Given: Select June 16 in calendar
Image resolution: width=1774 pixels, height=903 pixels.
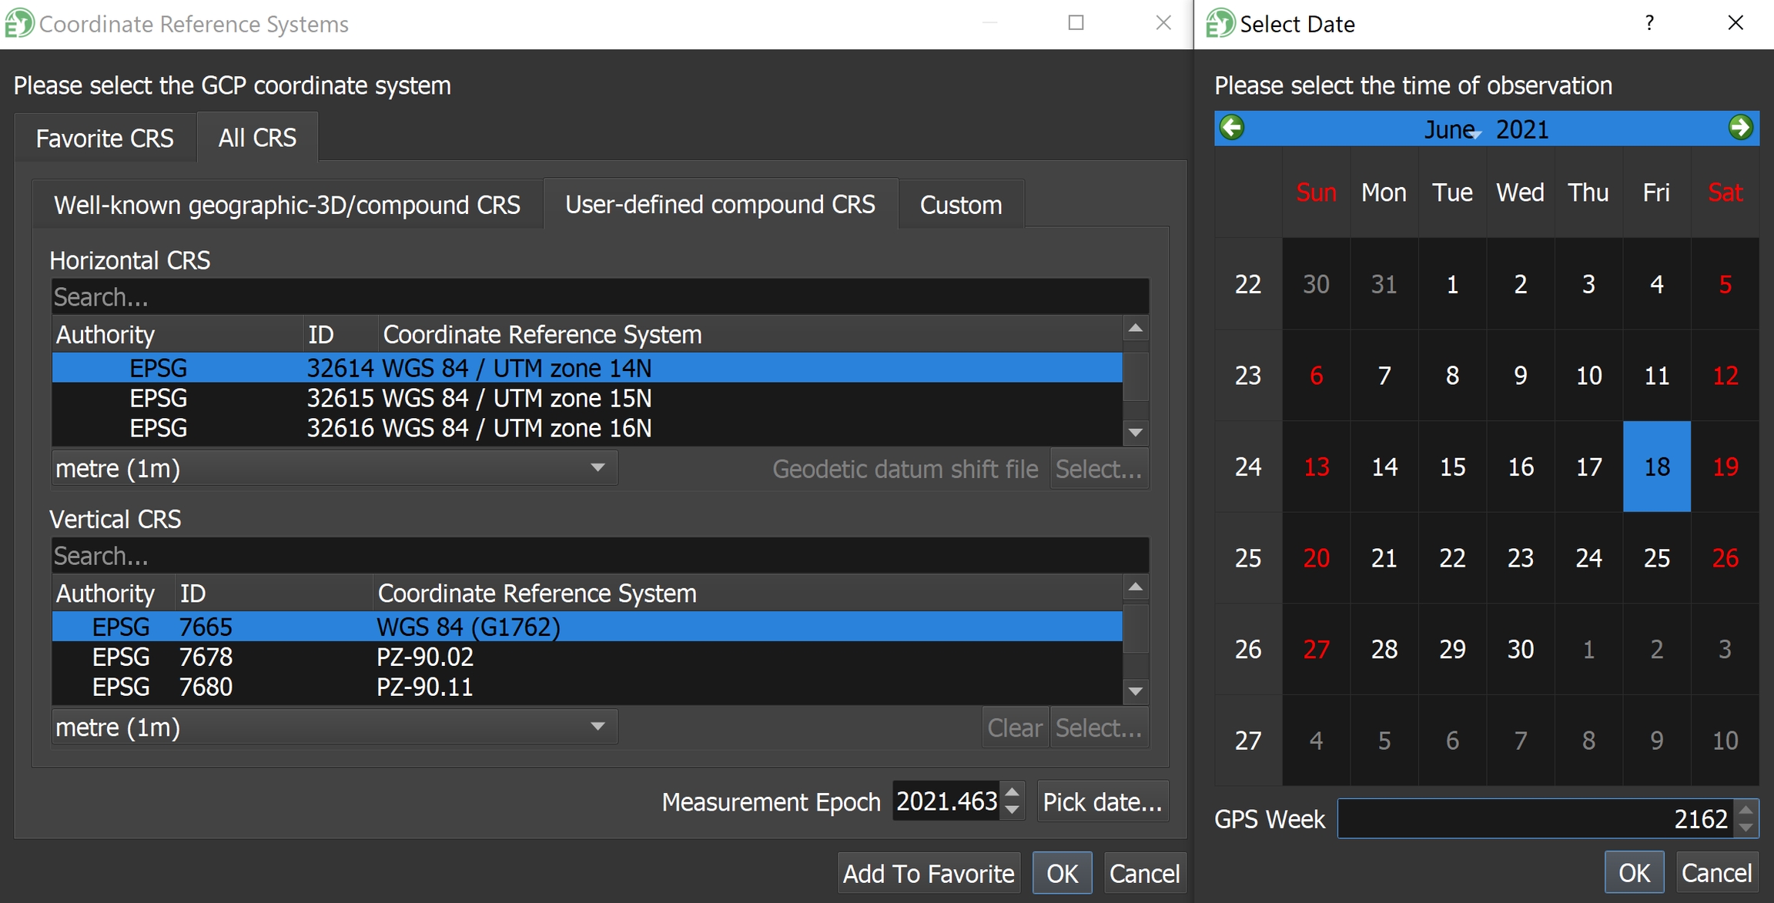Looking at the screenshot, I should coord(1520,467).
